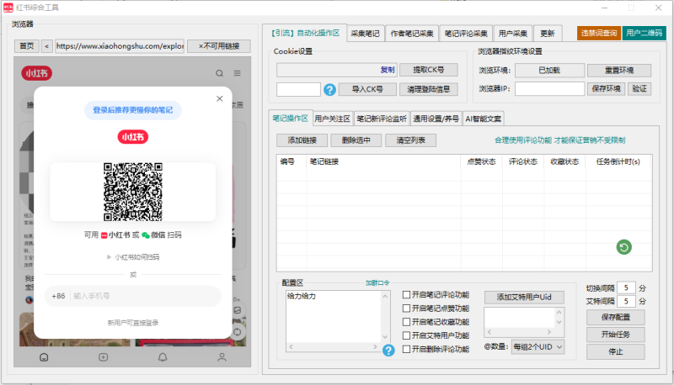Click the 导入CK号 button
Image resolution: width=674 pixels, height=385 pixels.
[x=367, y=89]
